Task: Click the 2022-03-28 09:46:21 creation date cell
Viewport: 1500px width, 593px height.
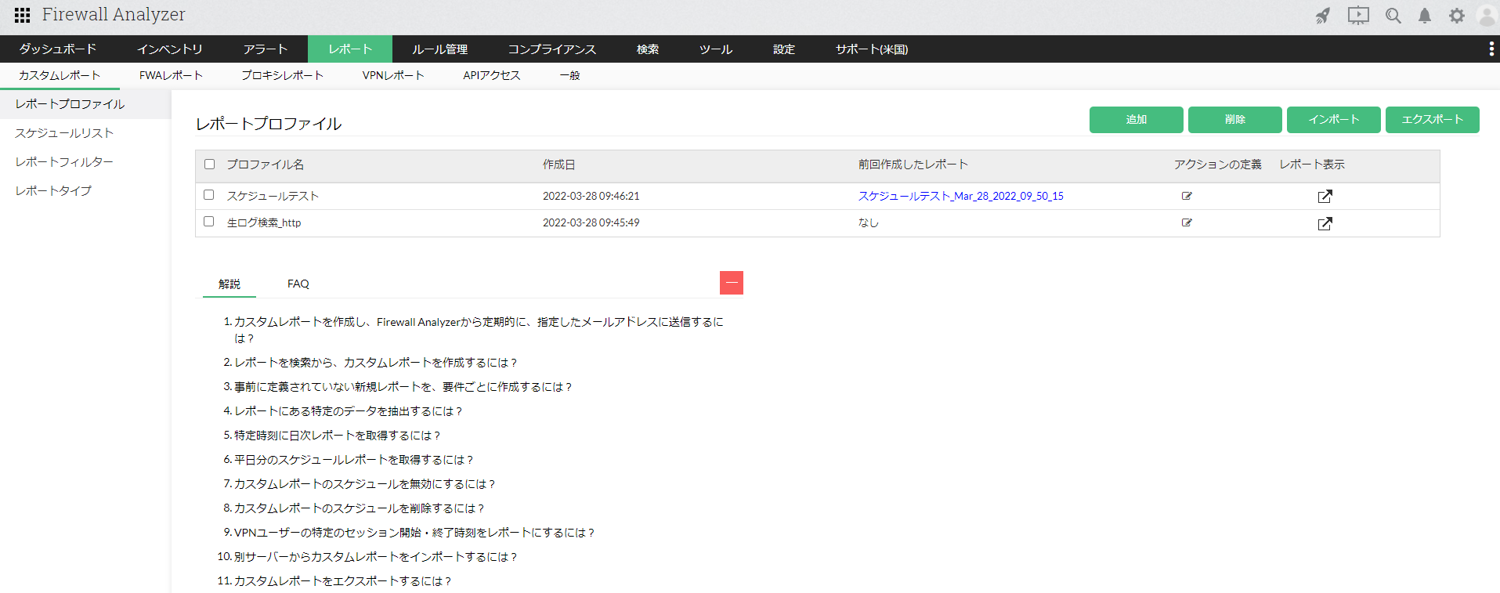Action: pyautogui.click(x=591, y=196)
